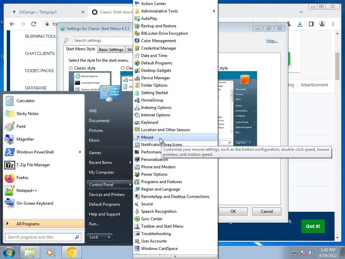The height and width of the screenshot is (259, 345).
Task: Select the Start Menu Style tab
Action: pyautogui.click(x=81, y=49)
